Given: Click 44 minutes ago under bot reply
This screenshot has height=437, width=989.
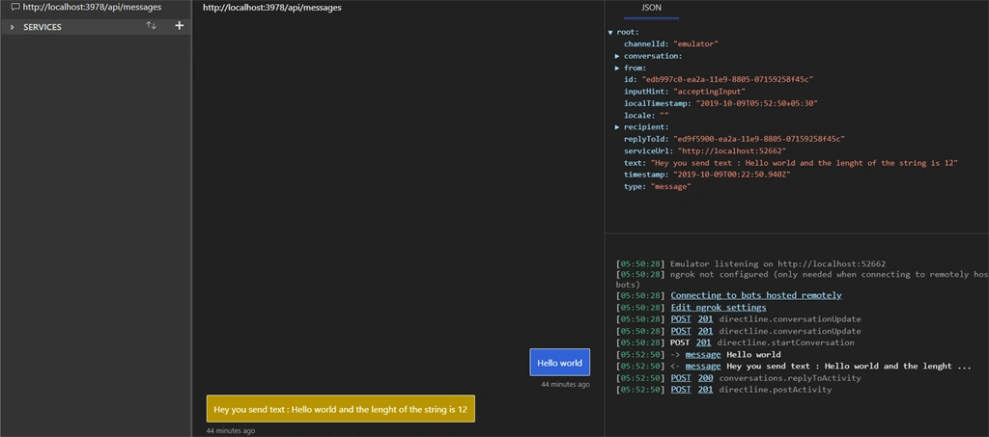Looking at the screenshot, I should 231,430.
